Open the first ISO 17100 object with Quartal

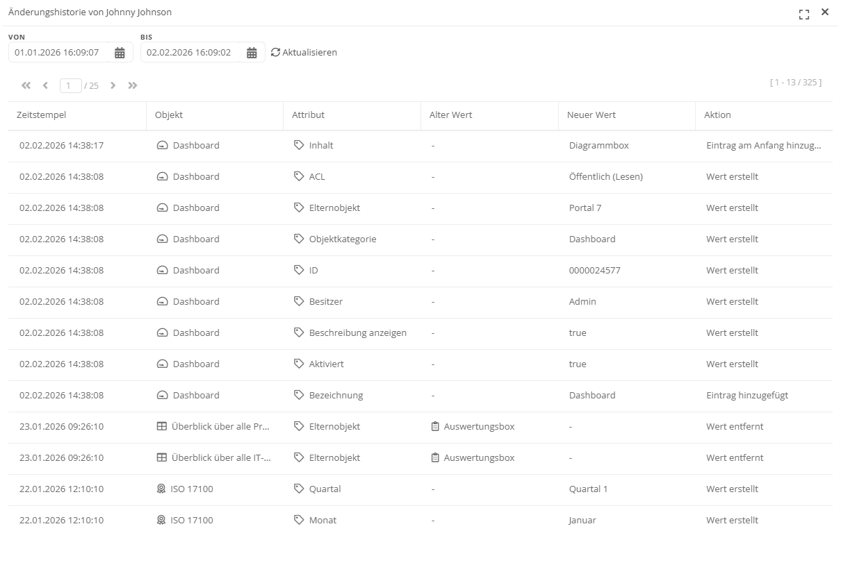[191, 489]
